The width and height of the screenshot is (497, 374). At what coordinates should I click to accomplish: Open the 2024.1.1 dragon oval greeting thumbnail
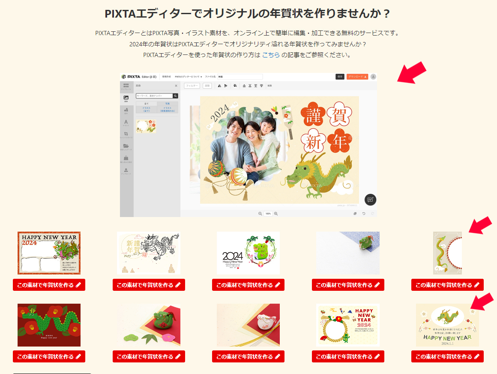point(448,325)
